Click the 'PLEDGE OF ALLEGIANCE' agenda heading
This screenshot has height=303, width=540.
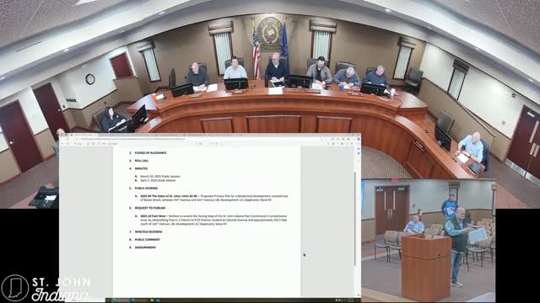150,152
